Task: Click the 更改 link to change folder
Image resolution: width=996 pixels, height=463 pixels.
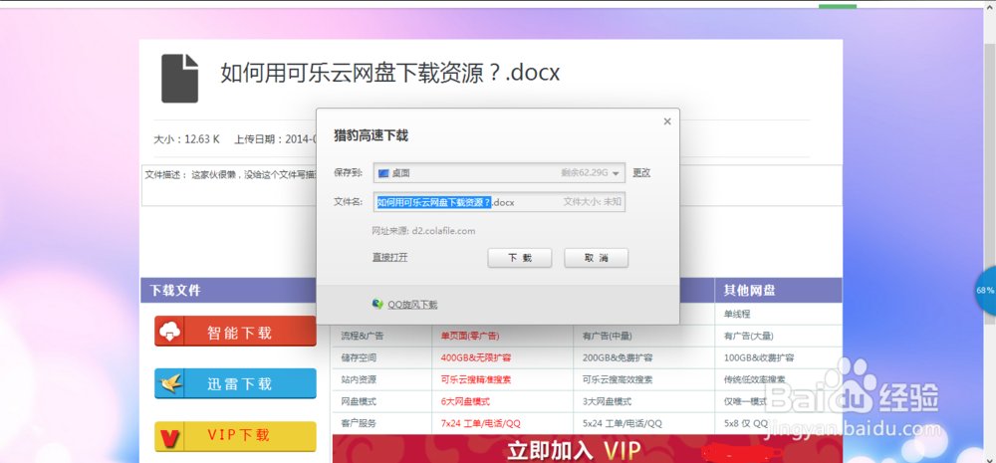Action: [x=641, y=172]
